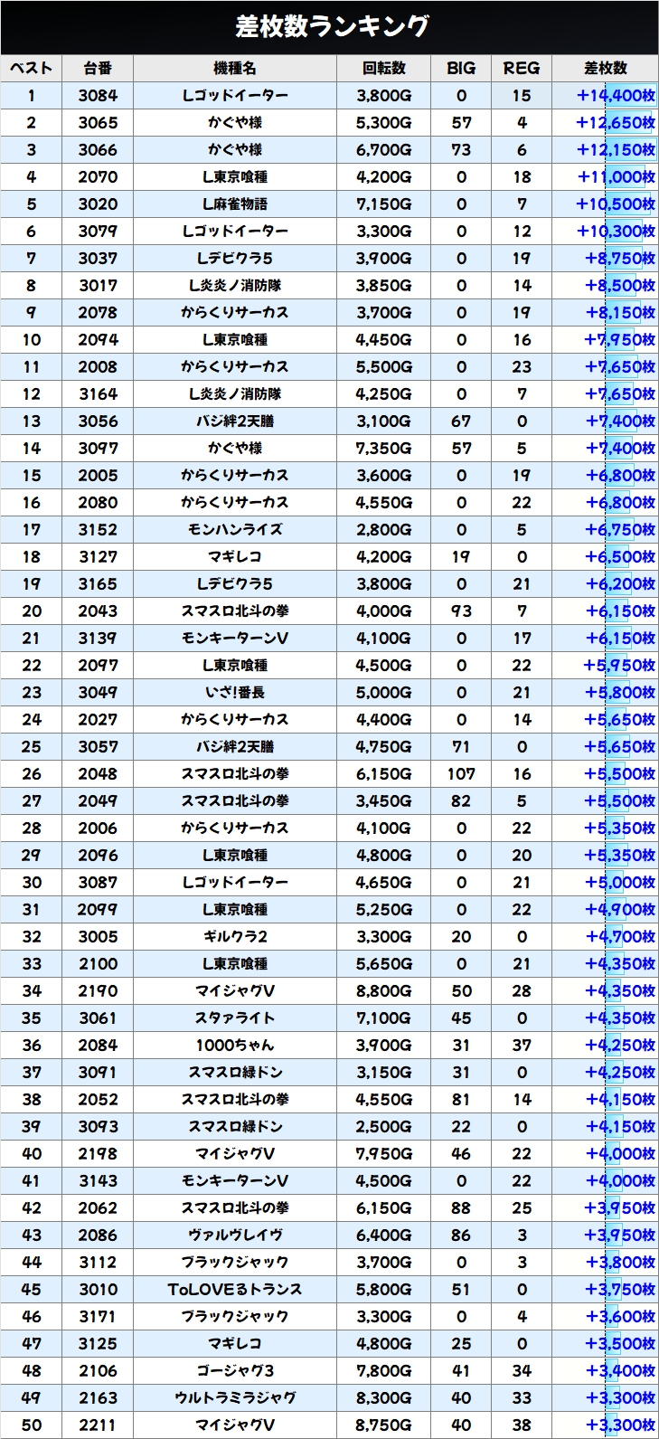Click the +14,400枚 difference value
Viewport: 659px width, 1439px height.
(x=616, y=95)
